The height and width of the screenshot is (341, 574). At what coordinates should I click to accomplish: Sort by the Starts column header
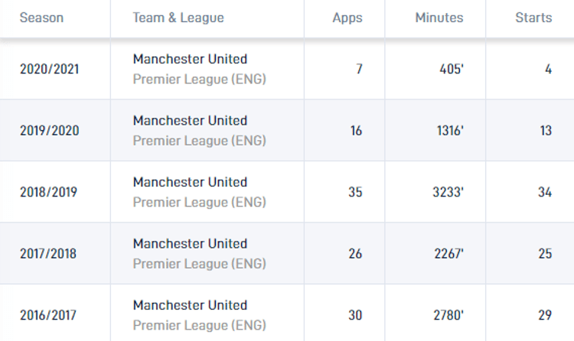click(x=533, y=18)
